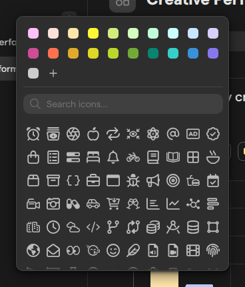Screen dimensions: 245x287
Task: Choose the calendar with checkmark icon
Action: click(x=213, y=180)
